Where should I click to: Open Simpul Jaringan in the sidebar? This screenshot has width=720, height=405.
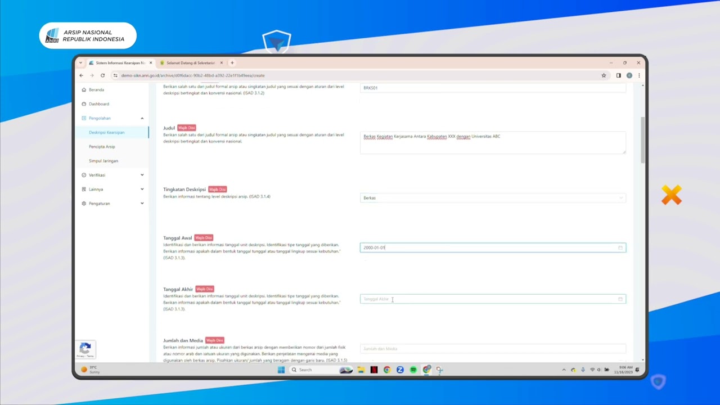click(x=103, y=161)
